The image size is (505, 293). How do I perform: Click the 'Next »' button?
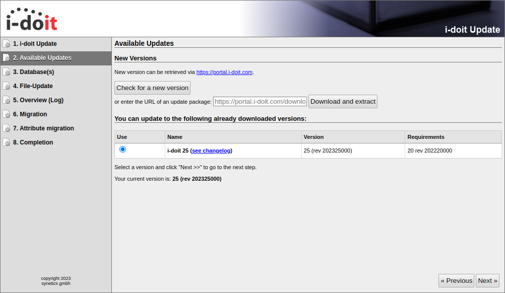point(487,281)
